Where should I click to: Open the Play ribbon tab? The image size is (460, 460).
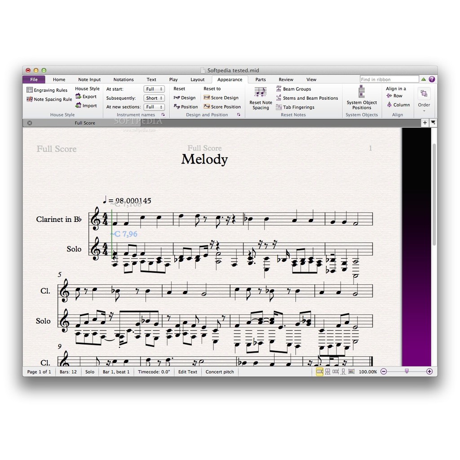click(173, 80)
